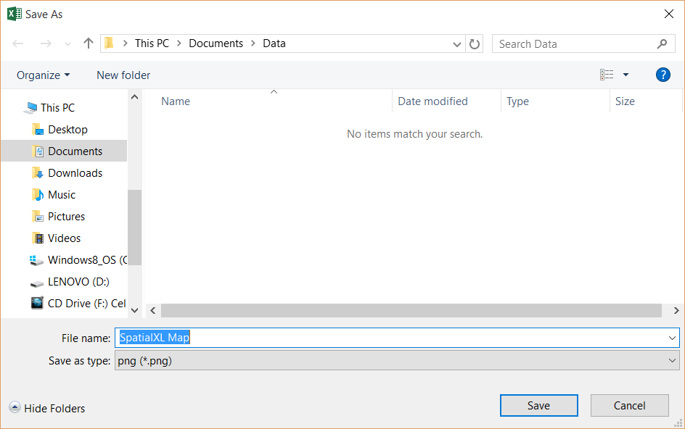The image size is (685, 429).
Task: Select the Downloads folder in sidebar
Action: pos(75,172)
